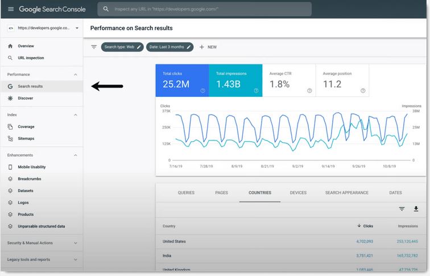Screen dimensions: 430x276
Task: Open URL inspection in sidebar
Action: pos(31,58)
